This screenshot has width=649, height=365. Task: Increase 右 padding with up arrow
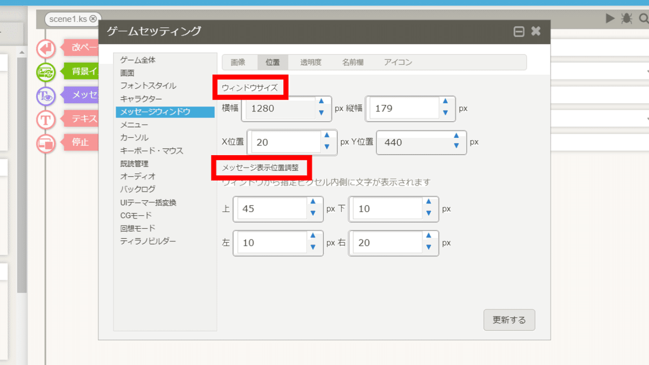[x=428, y=236]
